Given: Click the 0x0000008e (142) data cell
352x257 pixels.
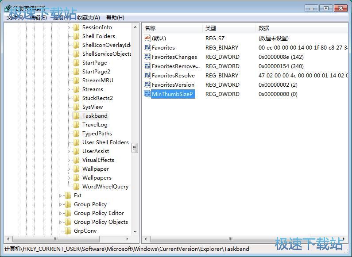Looking at the screenshot, I should click(x=281, y=57).
